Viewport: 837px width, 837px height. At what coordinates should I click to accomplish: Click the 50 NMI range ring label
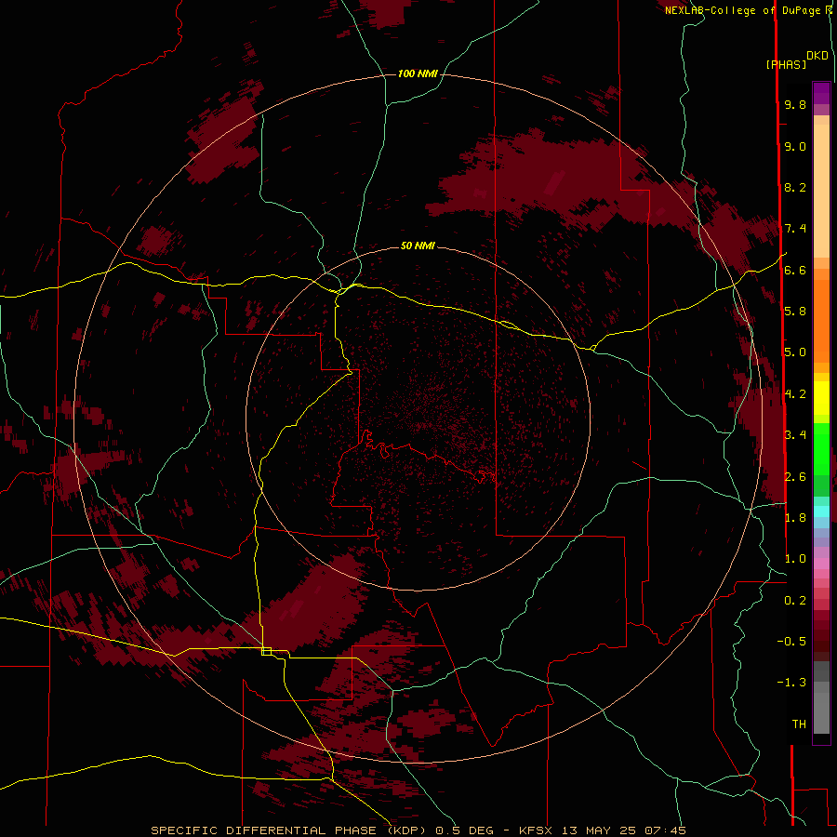(x=418, y=246)
